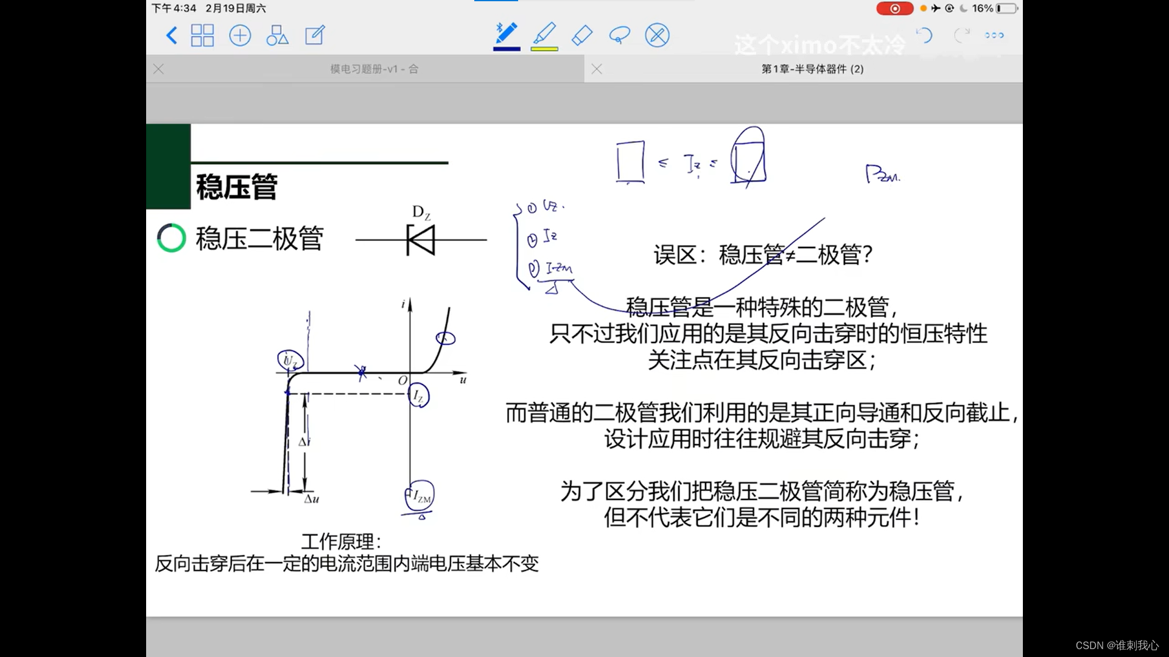Screen dimensions: 1169x657
Task: Click the undo arrow
Action: 924,35
